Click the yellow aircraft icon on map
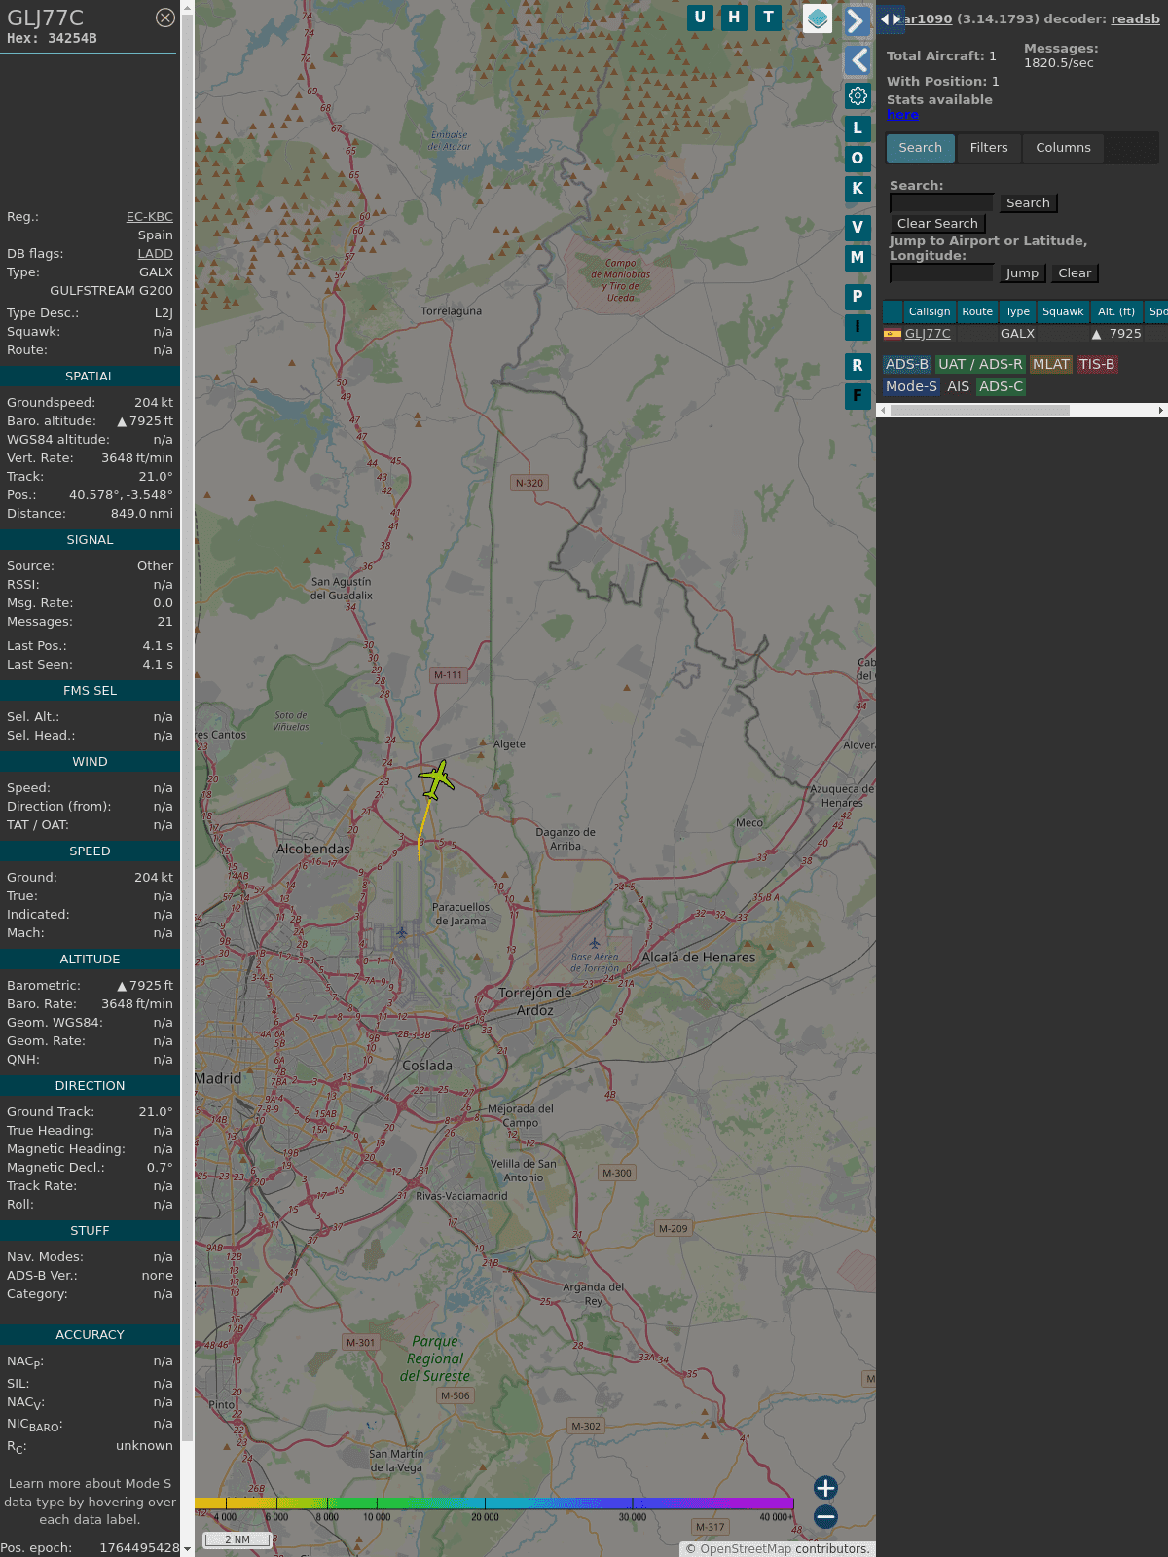Viewport: 1168px width, 1557px height. (x=437, y=779)
